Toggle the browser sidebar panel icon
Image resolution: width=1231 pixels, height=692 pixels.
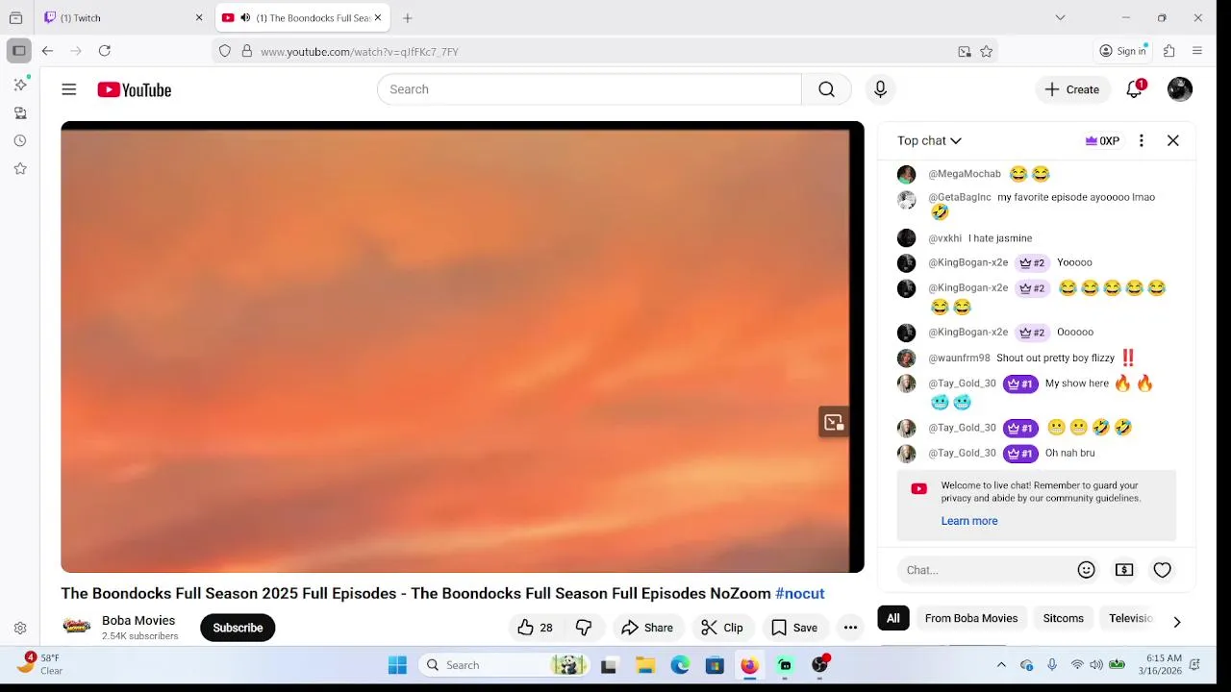18,51
